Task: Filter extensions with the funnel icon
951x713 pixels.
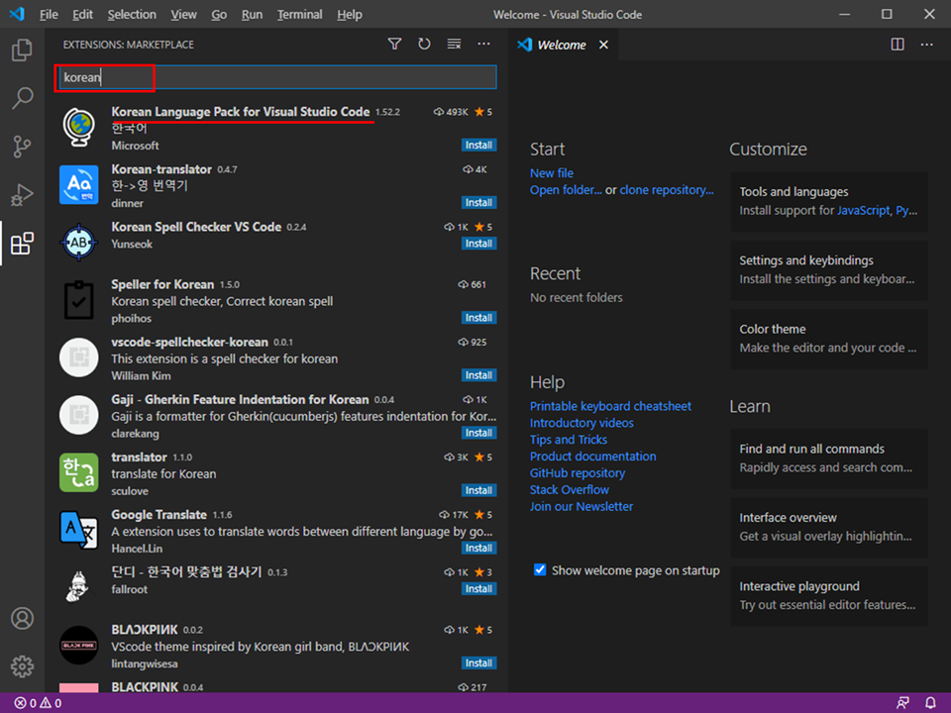Action: [394, 44]
